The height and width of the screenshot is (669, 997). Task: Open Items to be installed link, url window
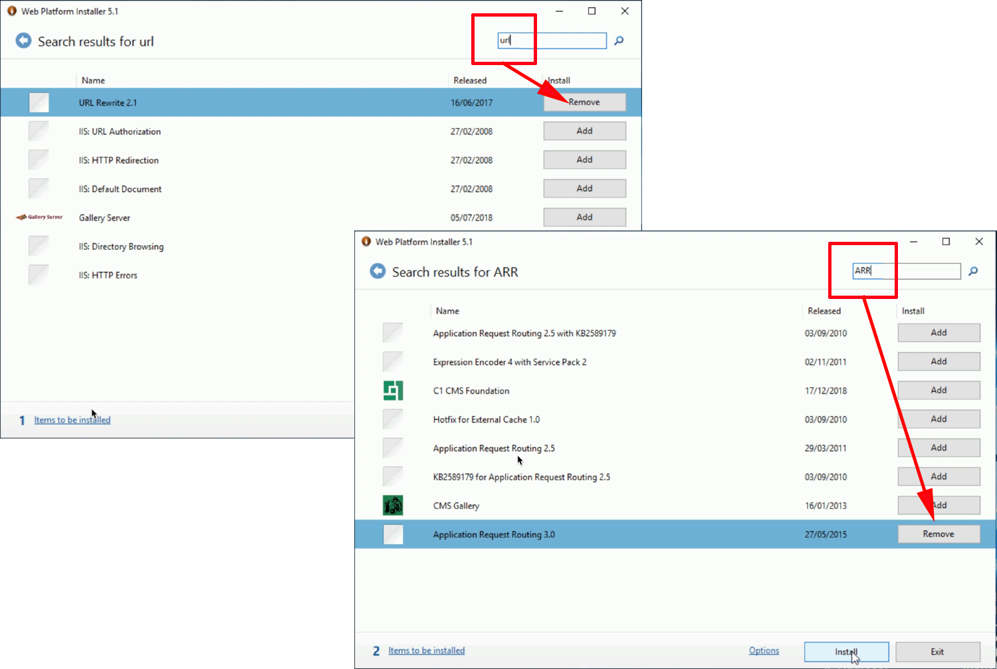click(72, 420)
